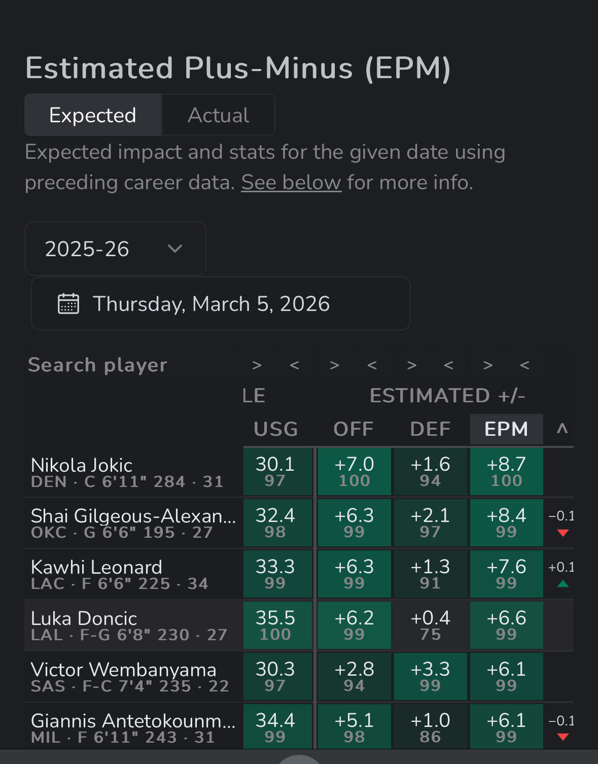Viewport: 598px width, 764px height.
Task: Sort table by DEF column
Action: click(x=430, y=429)
